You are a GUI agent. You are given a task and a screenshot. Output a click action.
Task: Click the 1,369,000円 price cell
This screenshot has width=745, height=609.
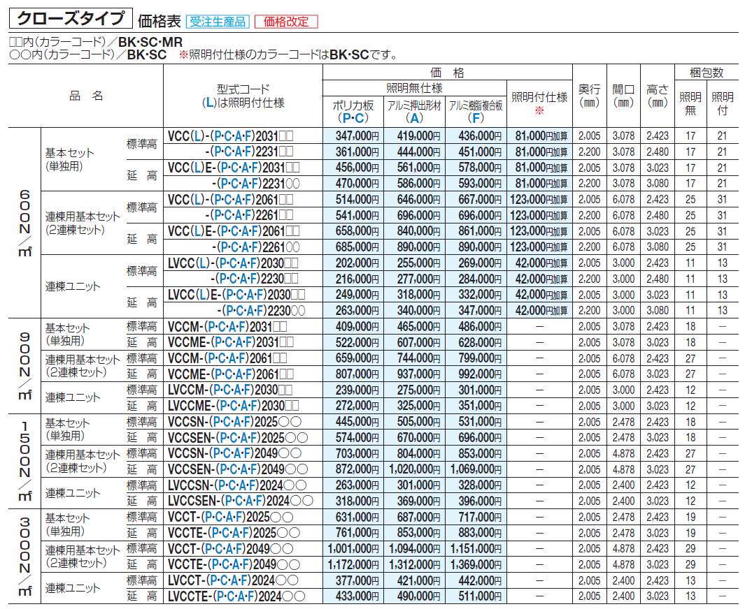tap(476, 565)
